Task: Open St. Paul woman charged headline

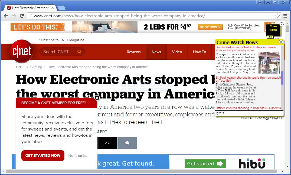Action: (x=248, y=79)
